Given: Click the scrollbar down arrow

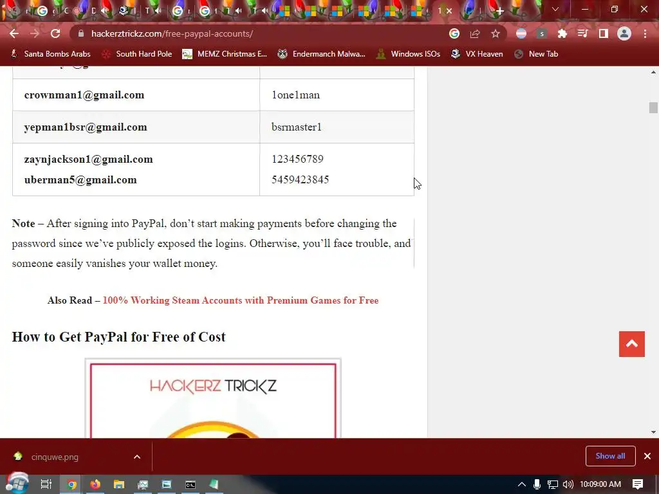Looking at the screenshot, I should [653, 432].
